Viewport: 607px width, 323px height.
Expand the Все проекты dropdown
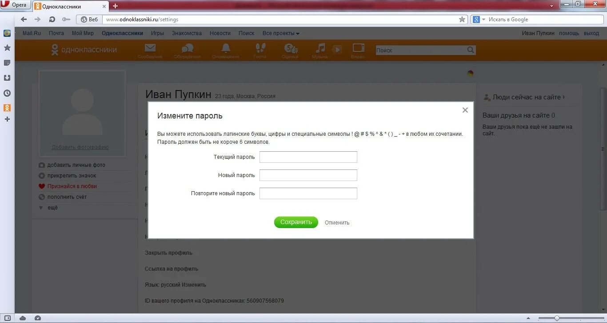point(281,33)
